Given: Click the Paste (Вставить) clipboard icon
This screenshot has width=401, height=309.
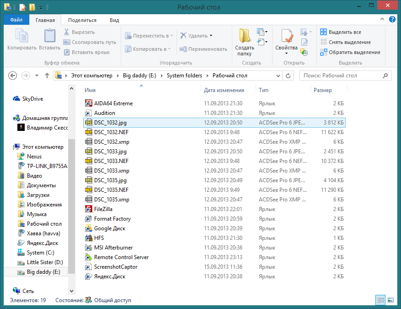Looking at the screenshot, I should pos(50,35).
